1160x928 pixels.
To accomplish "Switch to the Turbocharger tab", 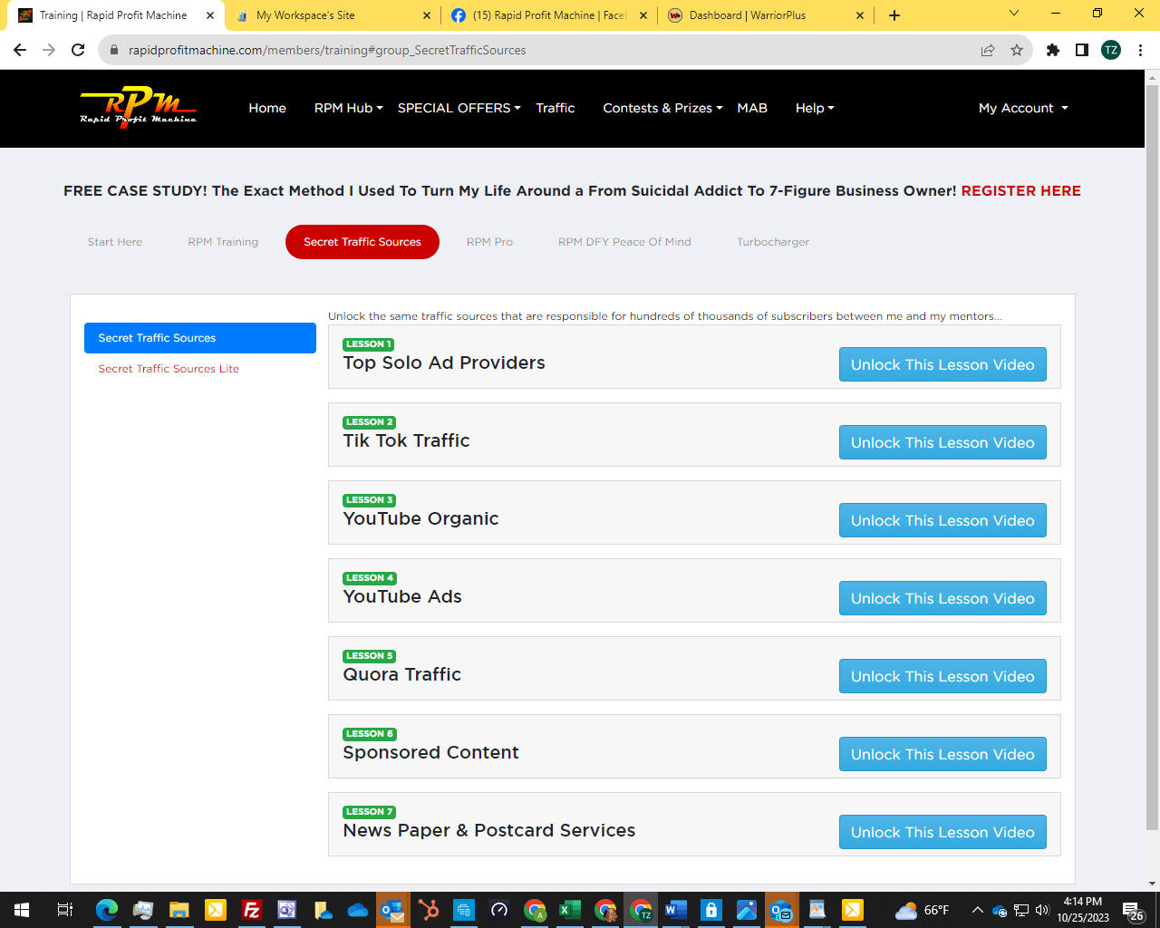I will [773, 242].
